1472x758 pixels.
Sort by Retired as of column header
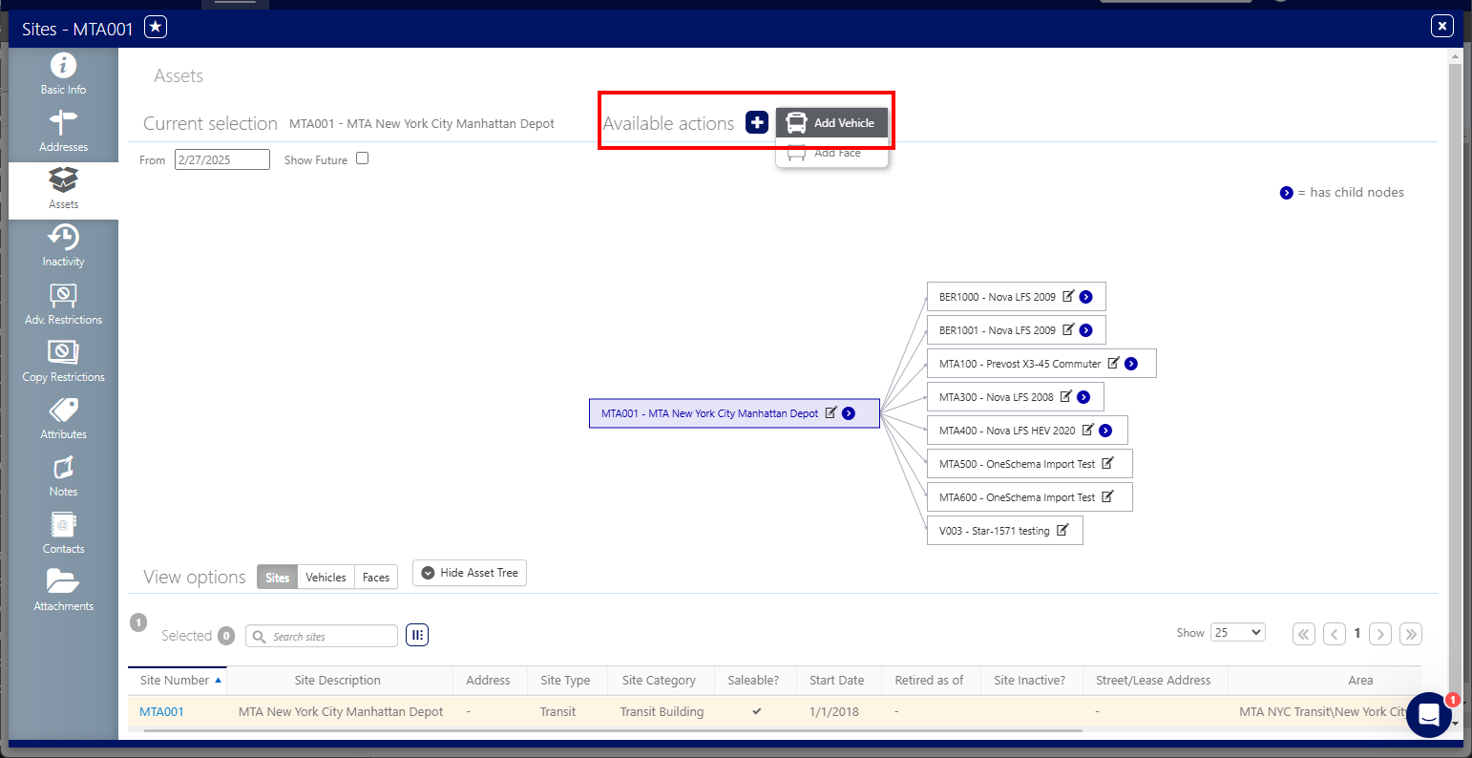[929, 681]
